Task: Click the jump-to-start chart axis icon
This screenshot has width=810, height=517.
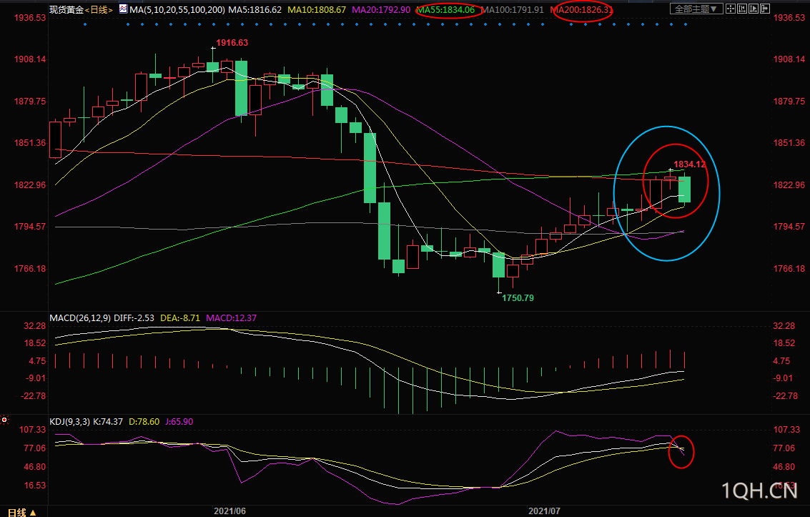Action: 742,9
